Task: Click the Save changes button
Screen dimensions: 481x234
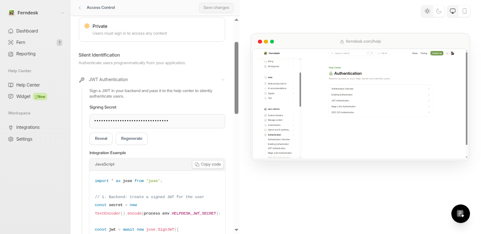Action: pyautogui.click(x=216, y=8)
